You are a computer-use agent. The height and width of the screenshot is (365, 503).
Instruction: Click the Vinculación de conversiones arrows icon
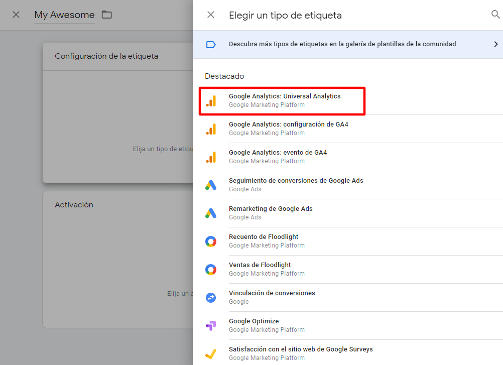pyautogui.click(x=211, y=298)
